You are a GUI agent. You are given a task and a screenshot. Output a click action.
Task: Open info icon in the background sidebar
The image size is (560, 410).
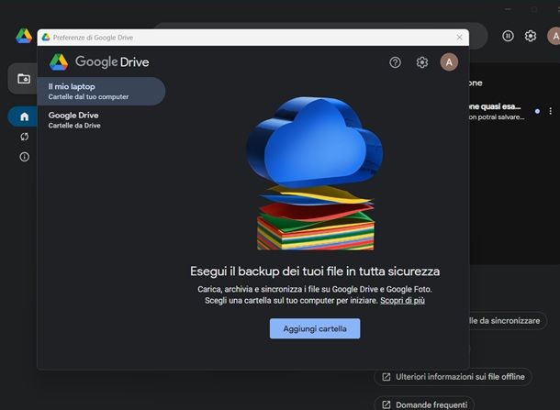point(24,157)
